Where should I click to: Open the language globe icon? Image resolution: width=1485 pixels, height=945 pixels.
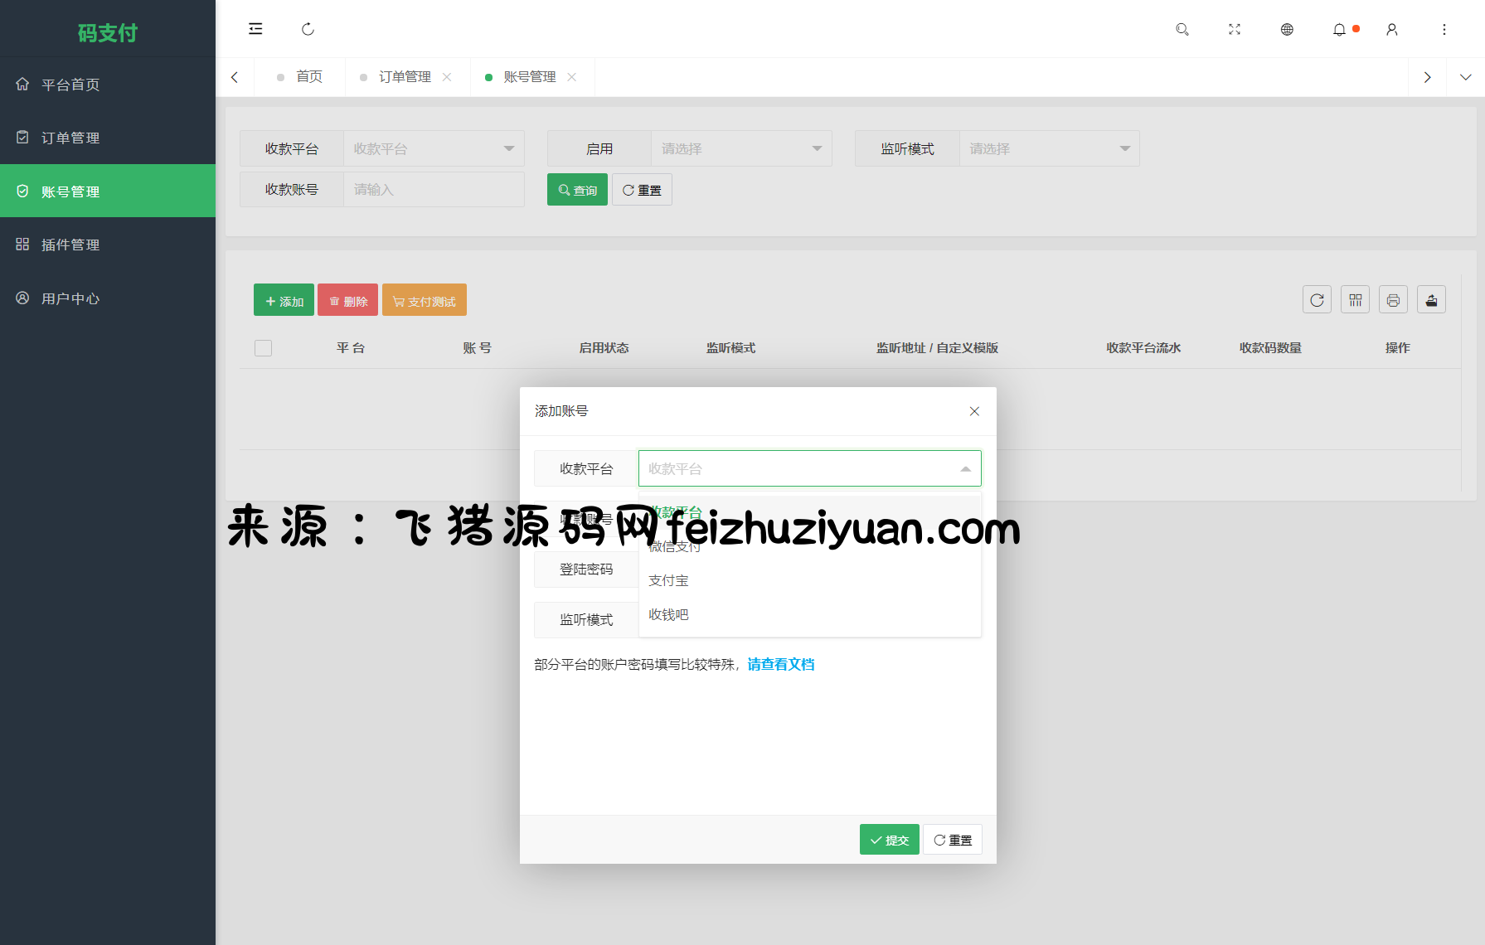click(x=1287, y=29)
